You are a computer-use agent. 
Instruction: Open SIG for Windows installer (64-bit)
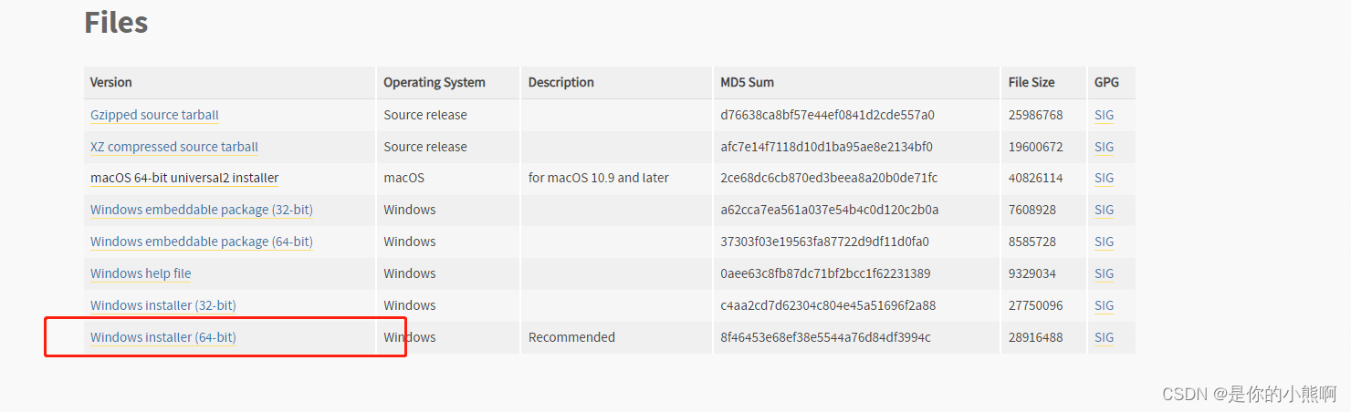1104,337
